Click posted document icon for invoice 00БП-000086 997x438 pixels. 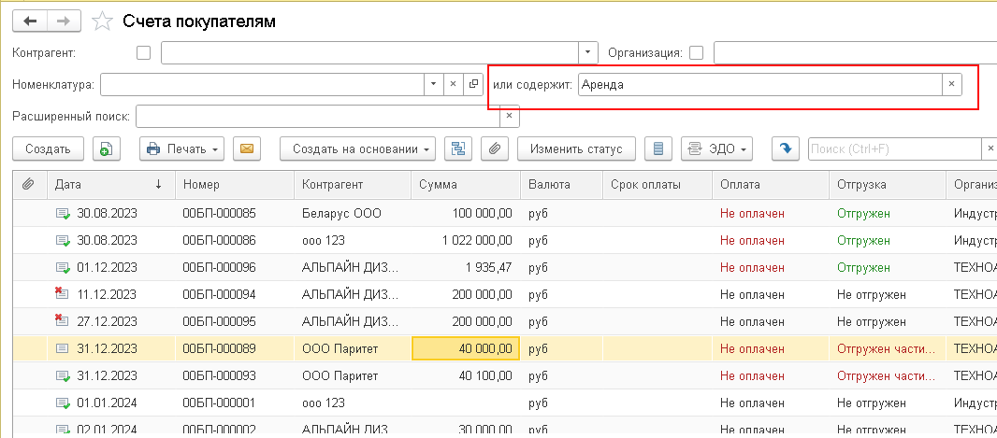63,241
